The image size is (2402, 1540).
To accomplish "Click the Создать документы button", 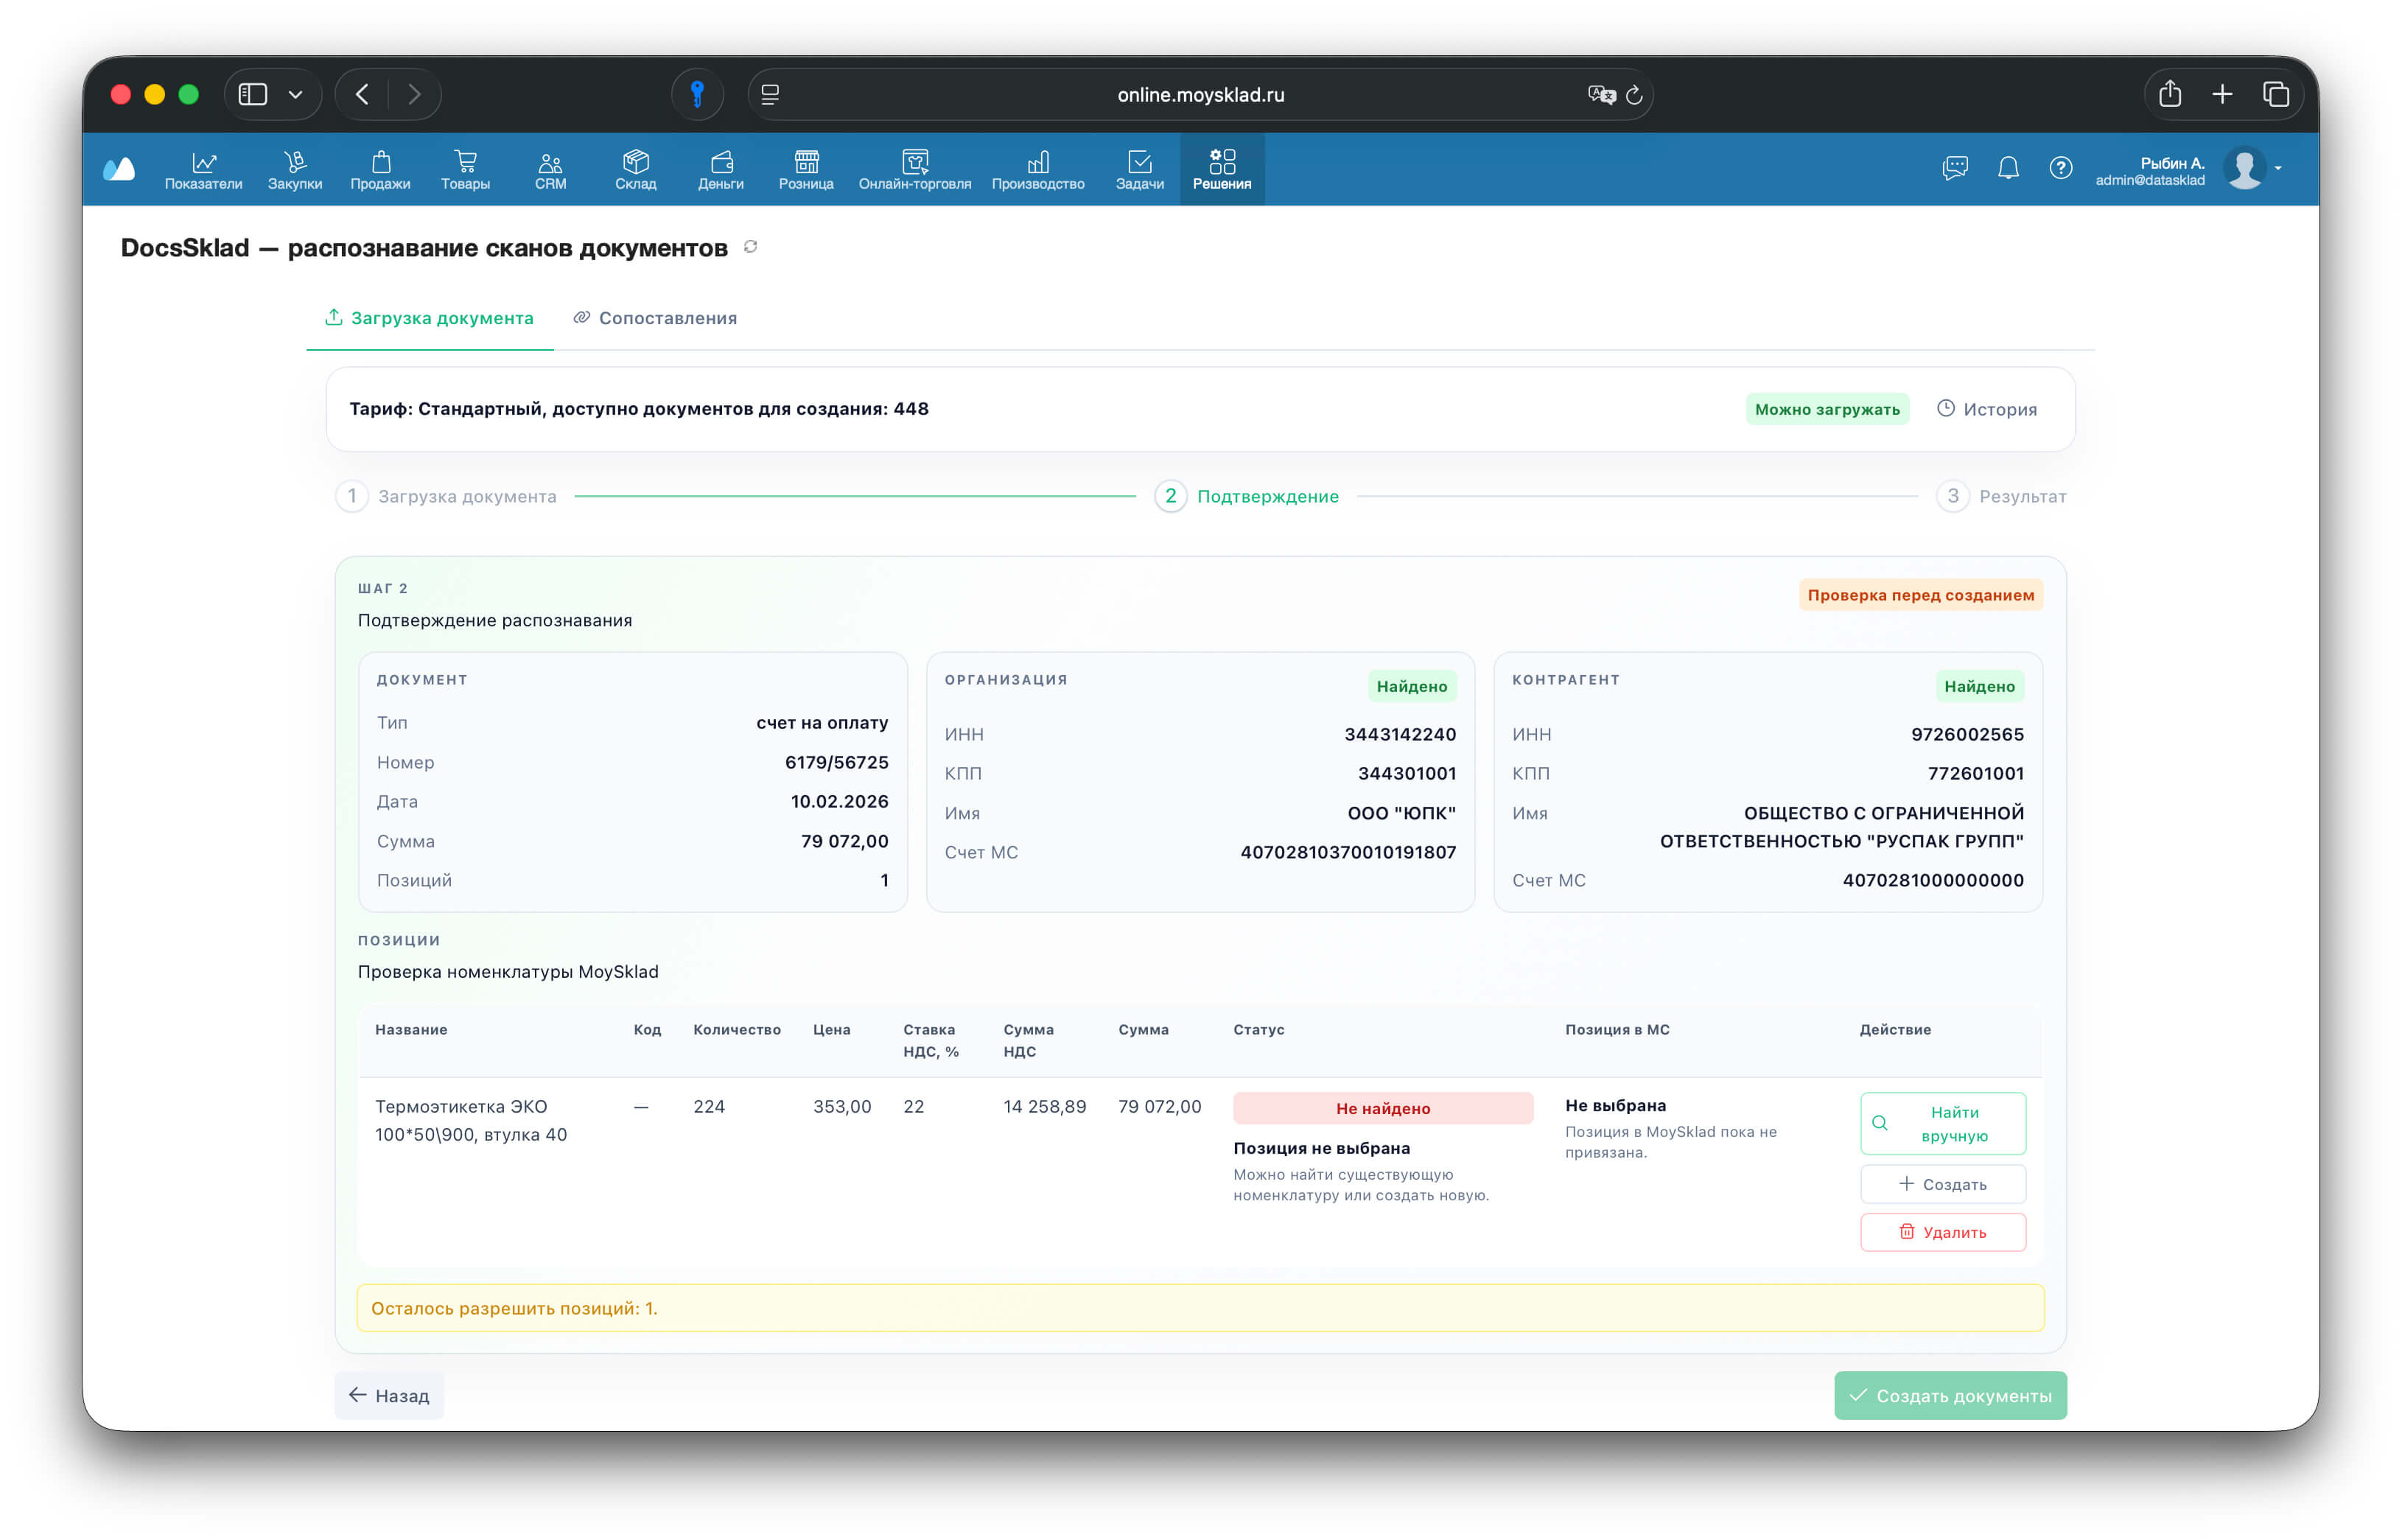I will 1950,1395.
